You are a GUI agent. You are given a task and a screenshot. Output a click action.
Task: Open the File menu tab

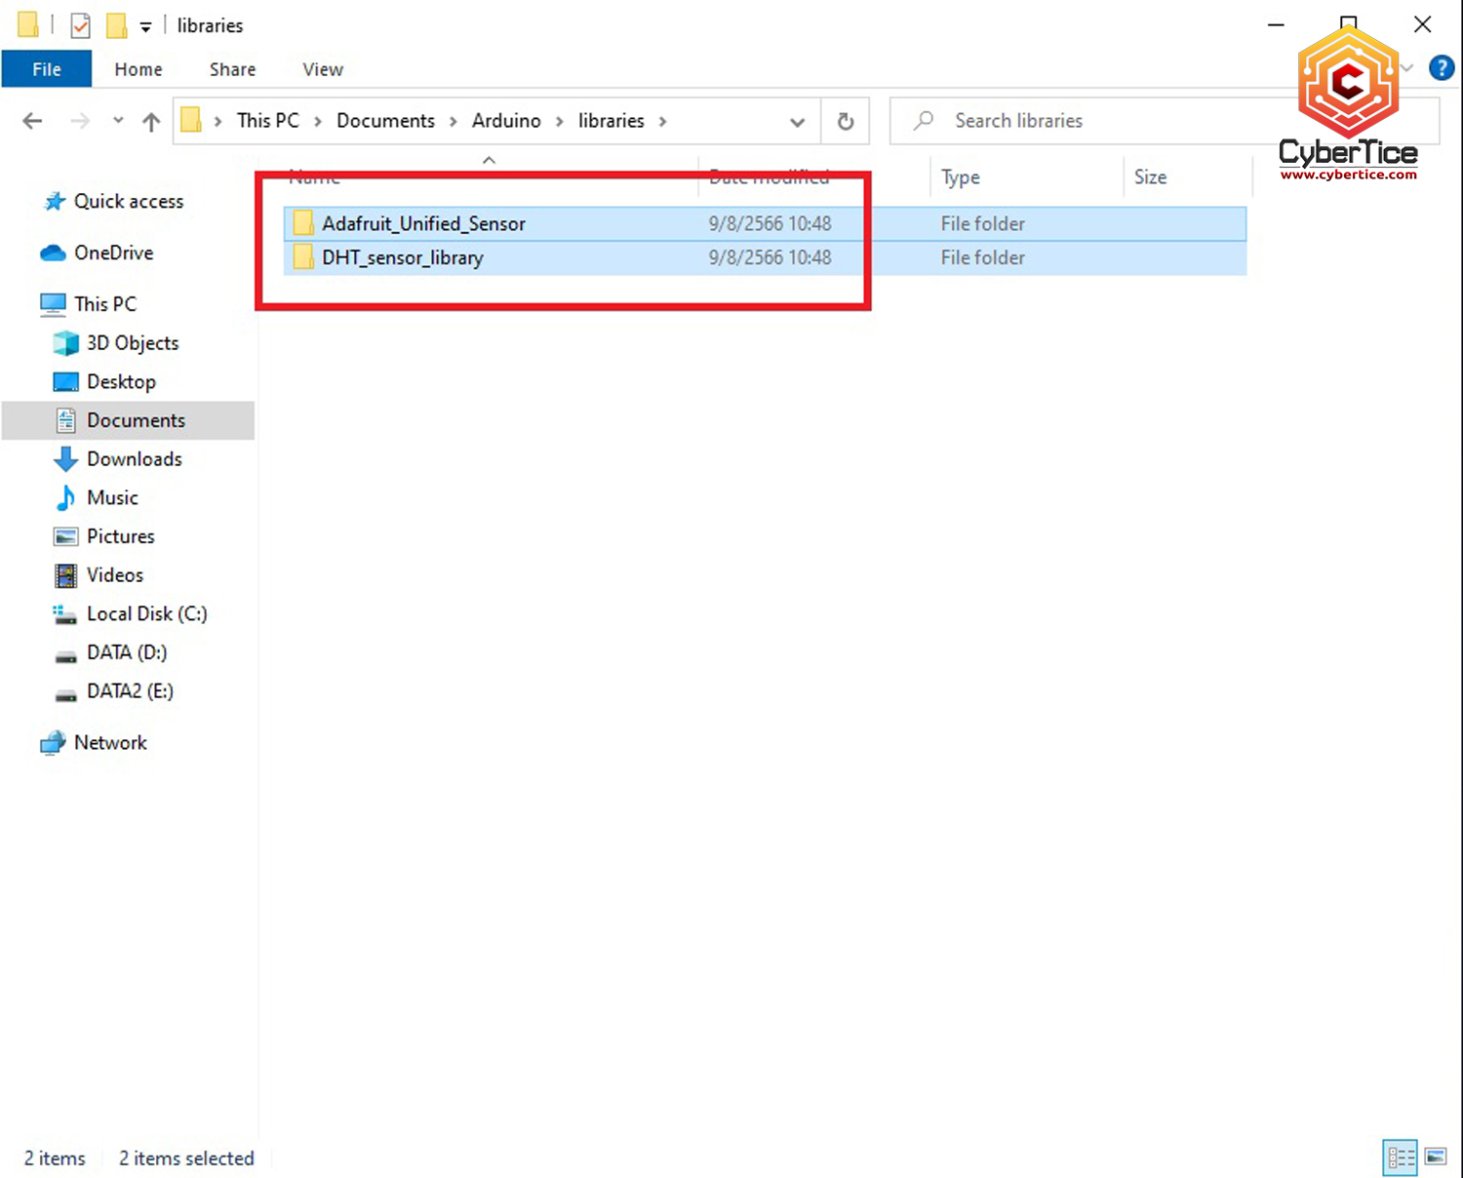tap(47, 69)
